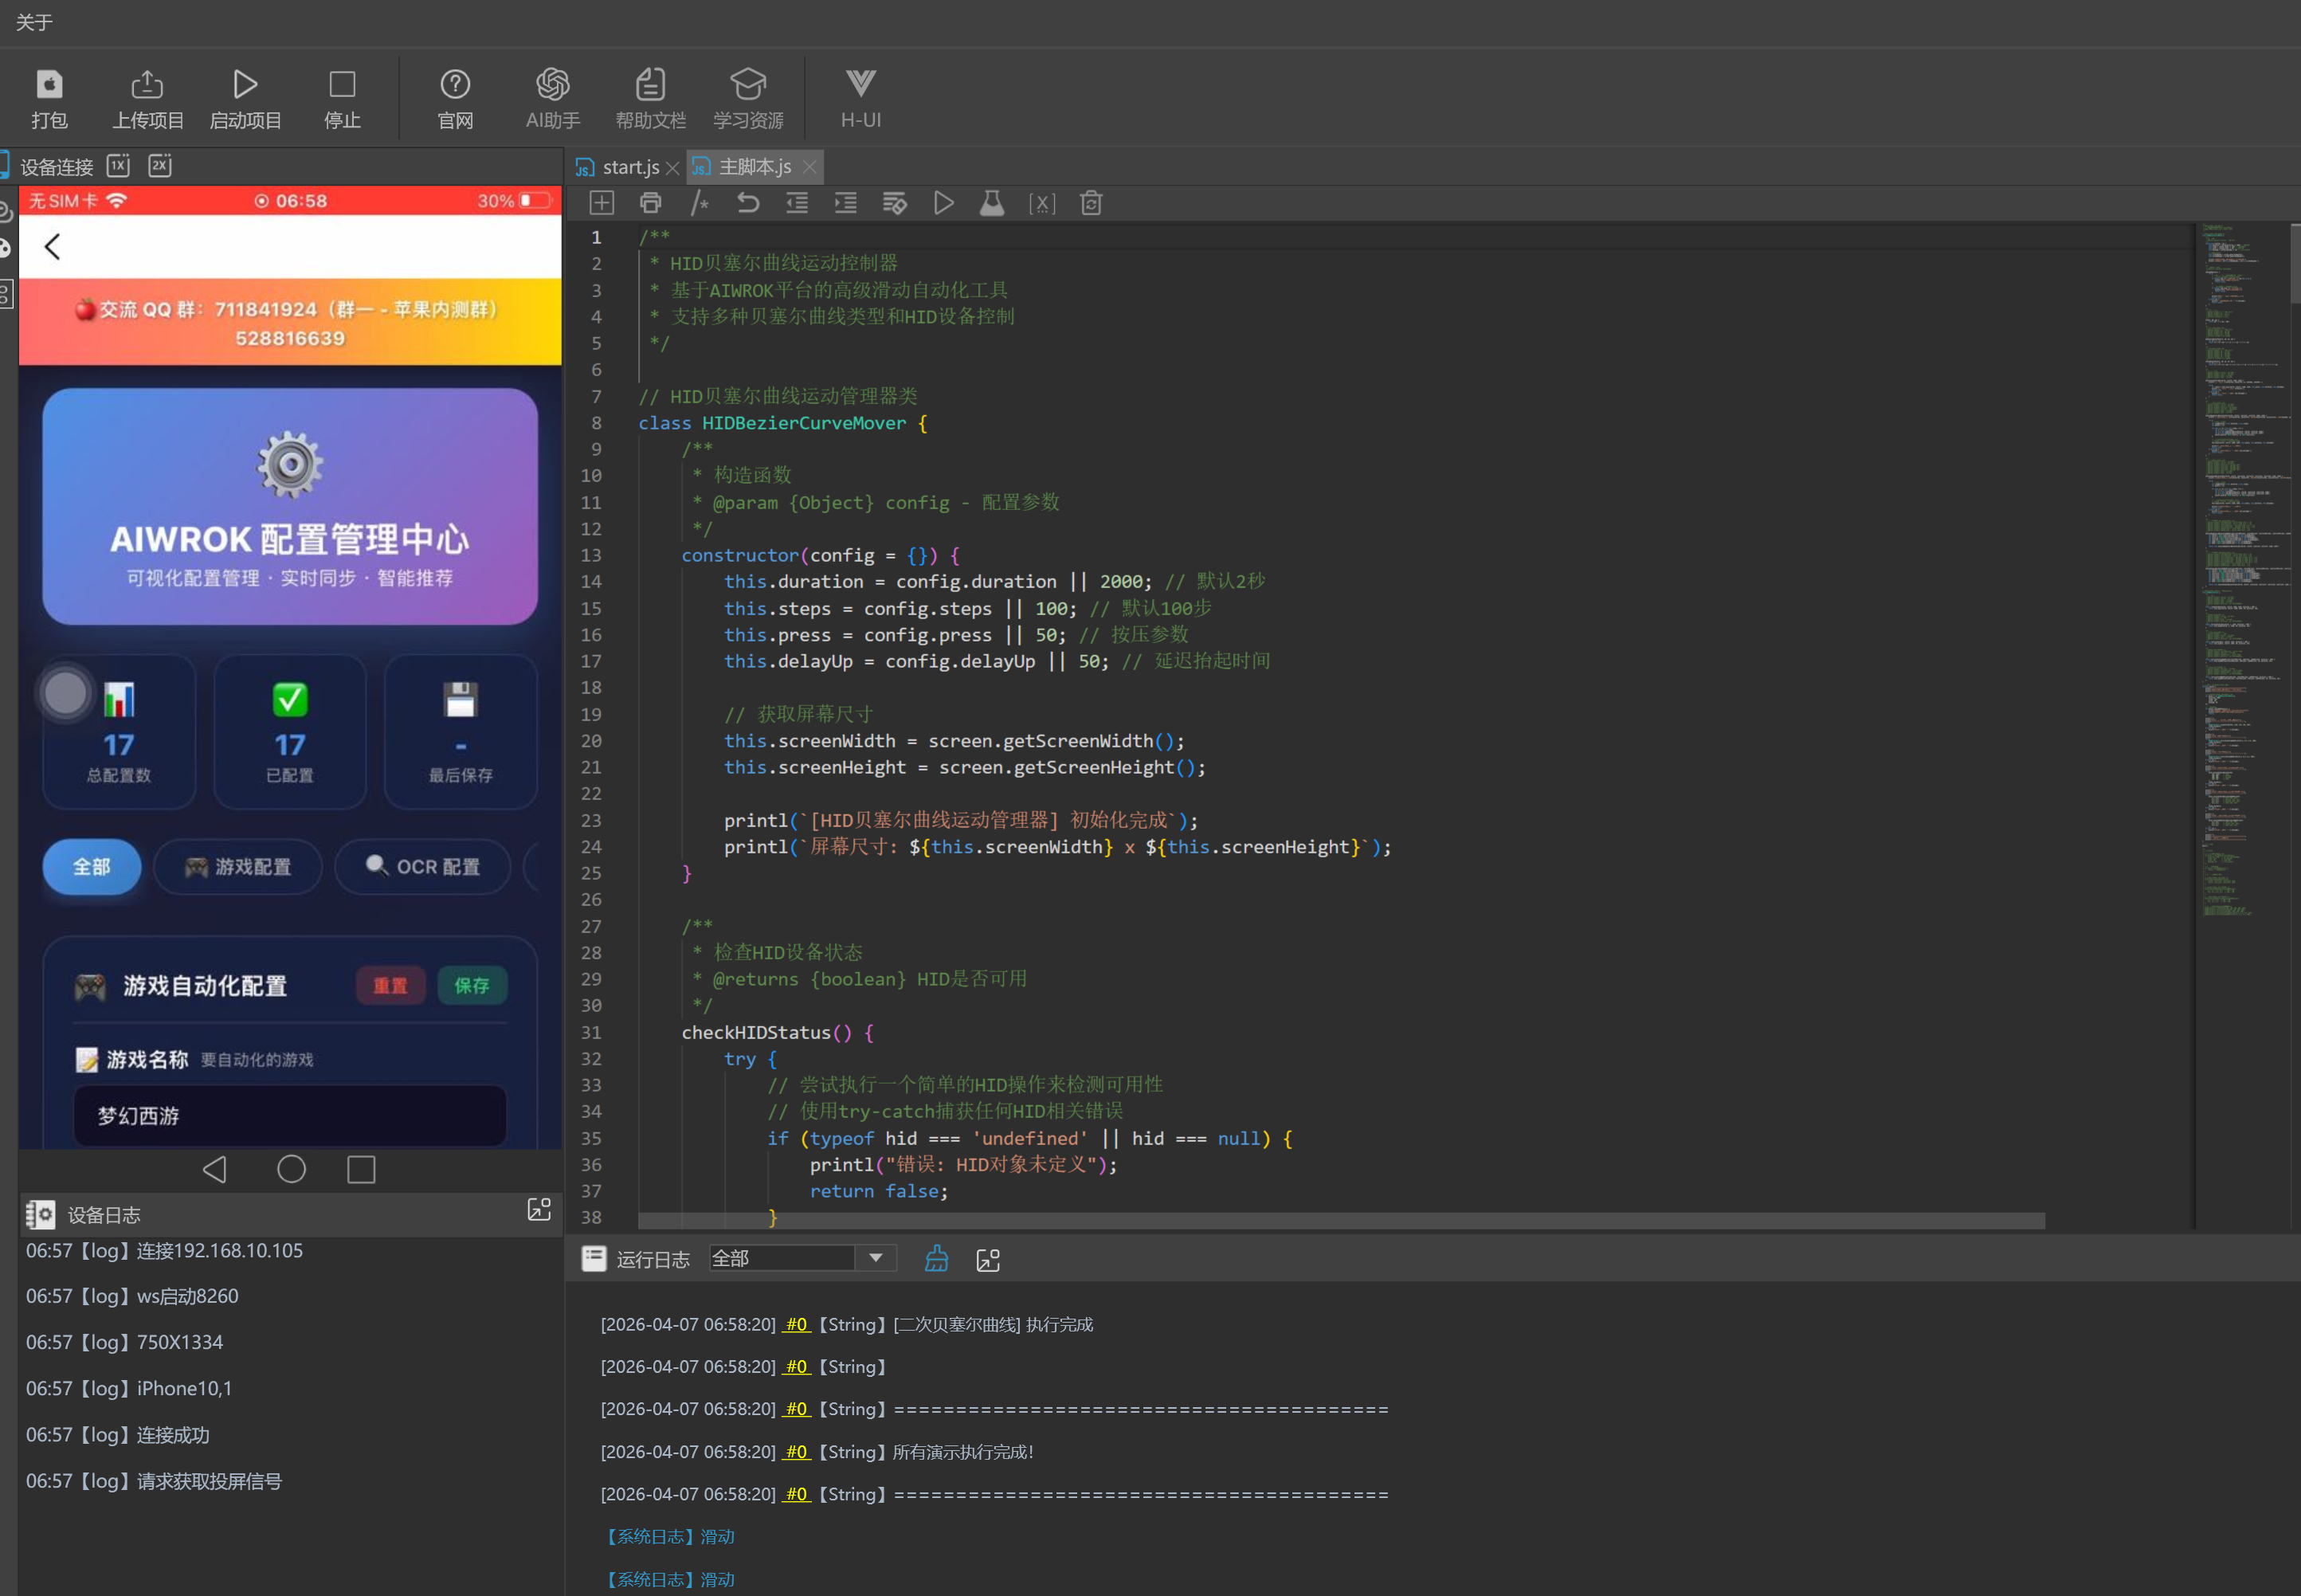Click the block comment icon in editor toolbar

[699, 203]
